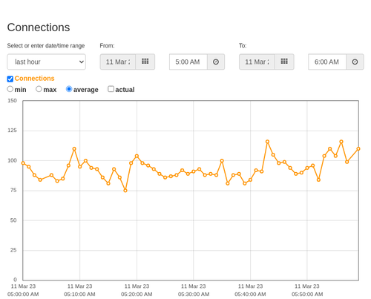Click the orange Connections legend label
Viewport: 371px width, 299px height.
[34, 79]
